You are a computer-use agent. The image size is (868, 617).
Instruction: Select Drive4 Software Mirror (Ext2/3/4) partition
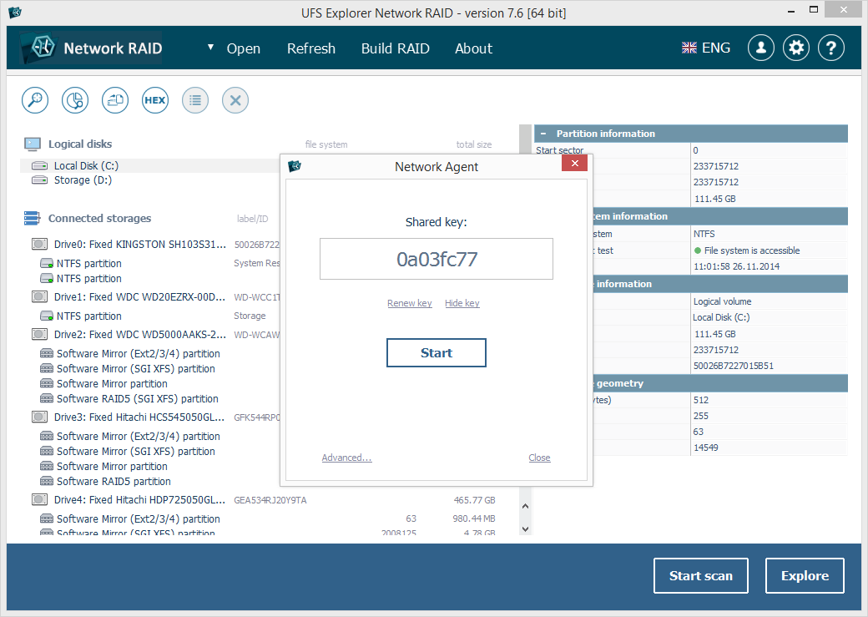pyautogui.click(x=138, y=519)
